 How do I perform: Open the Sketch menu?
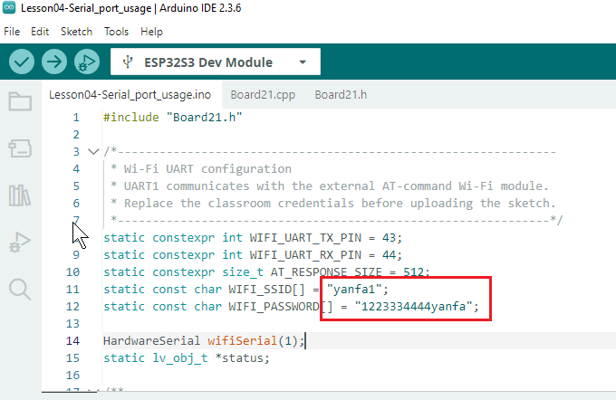pos(77,32)
